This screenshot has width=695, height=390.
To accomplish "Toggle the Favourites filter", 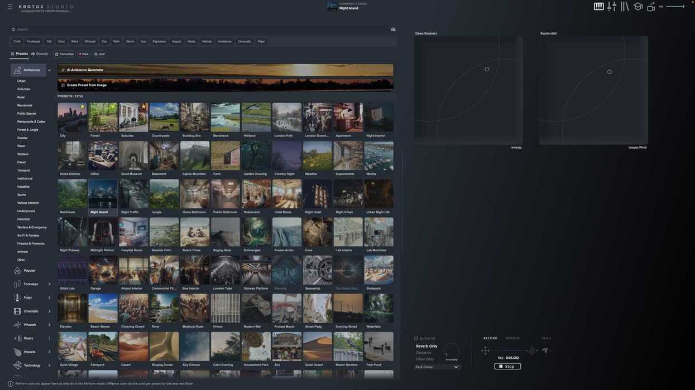I will [64, 54].
